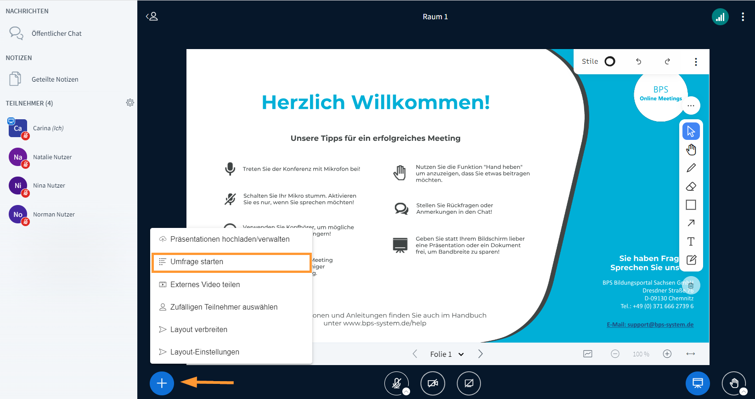
Task: Select the eraser tool
Action: click(x=691, y=186)
